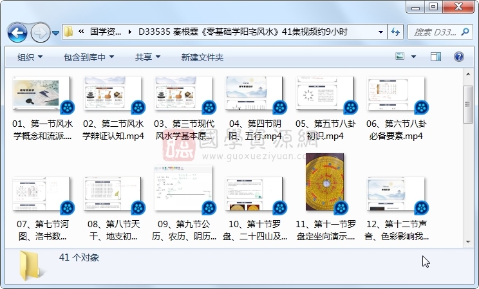
Task: Click file name 04、第四节阴阳、五行.mp4
Action: (x=255, y=129)
